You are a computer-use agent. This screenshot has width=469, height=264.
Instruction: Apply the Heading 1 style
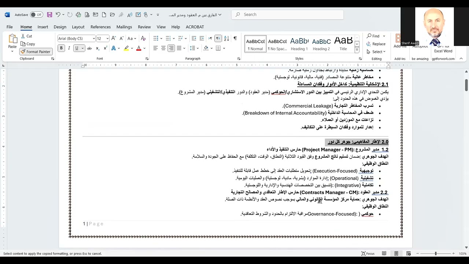click(299, 44)
